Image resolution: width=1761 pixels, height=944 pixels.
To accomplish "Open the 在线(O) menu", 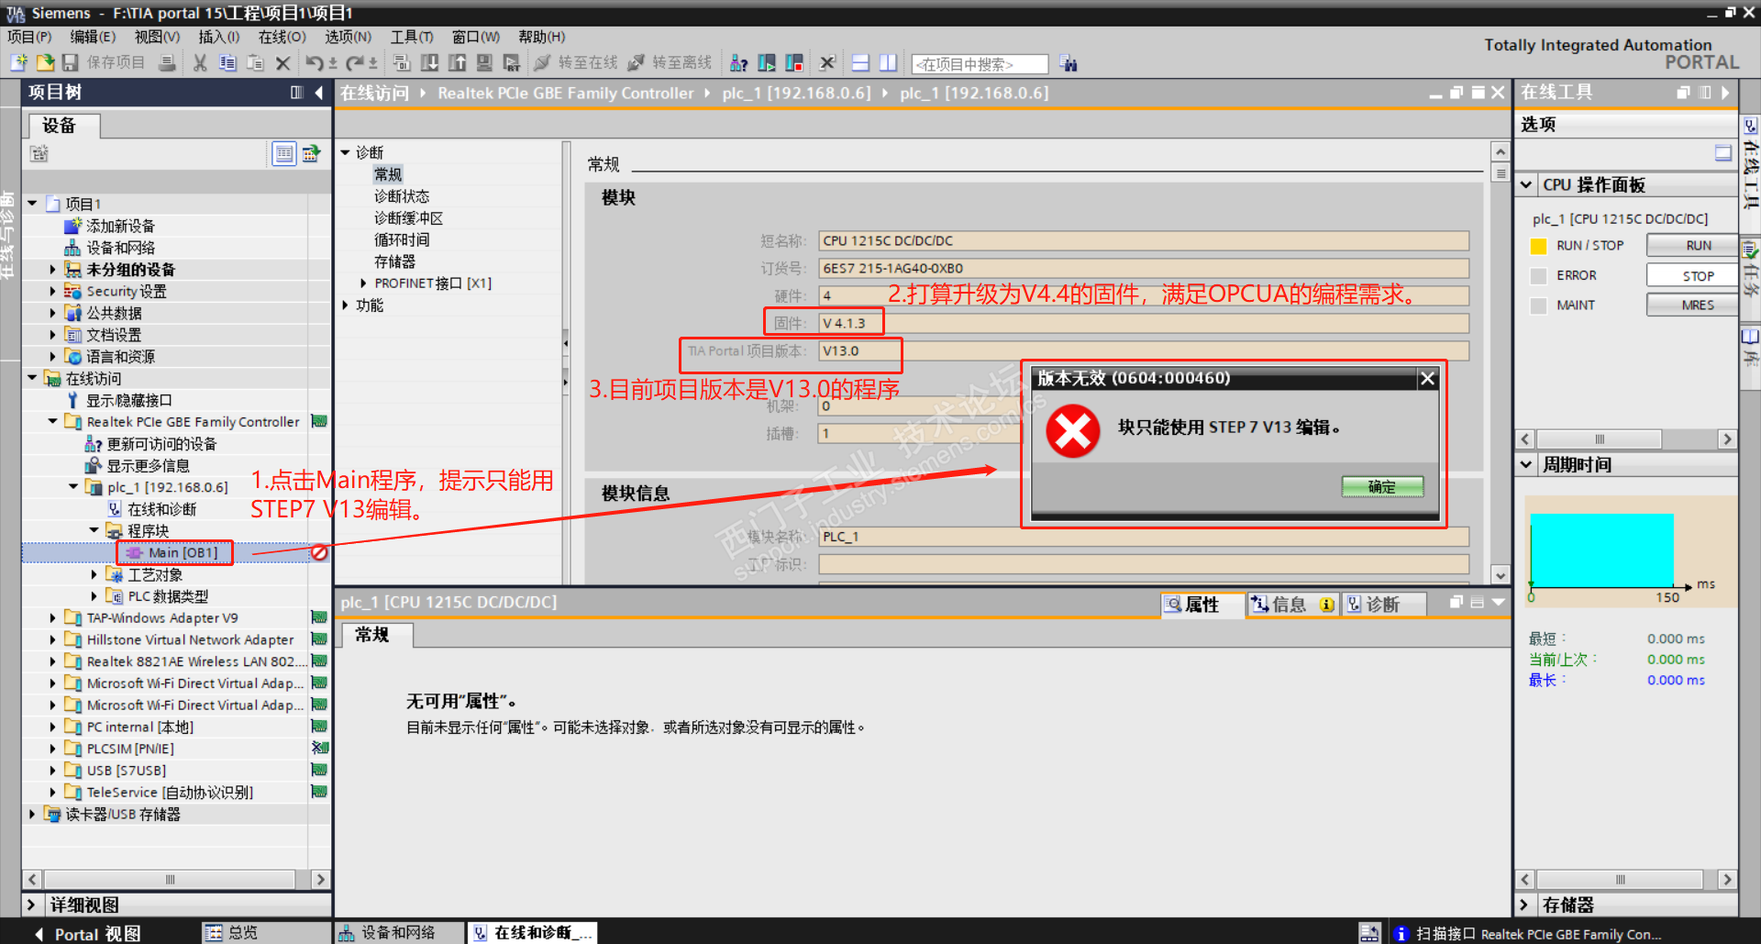I will (282, 37).
